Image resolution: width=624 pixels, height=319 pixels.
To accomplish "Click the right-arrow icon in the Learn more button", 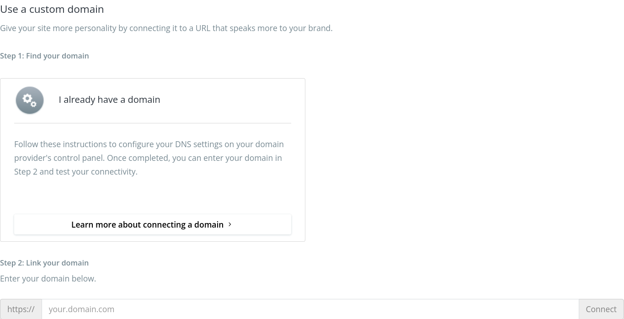I will coord(230,224).
